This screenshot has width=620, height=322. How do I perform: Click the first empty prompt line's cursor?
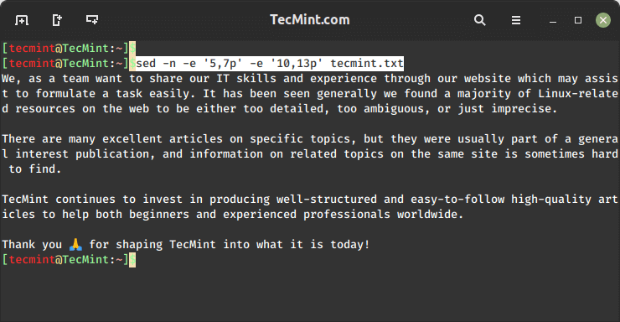click(132, 49)
